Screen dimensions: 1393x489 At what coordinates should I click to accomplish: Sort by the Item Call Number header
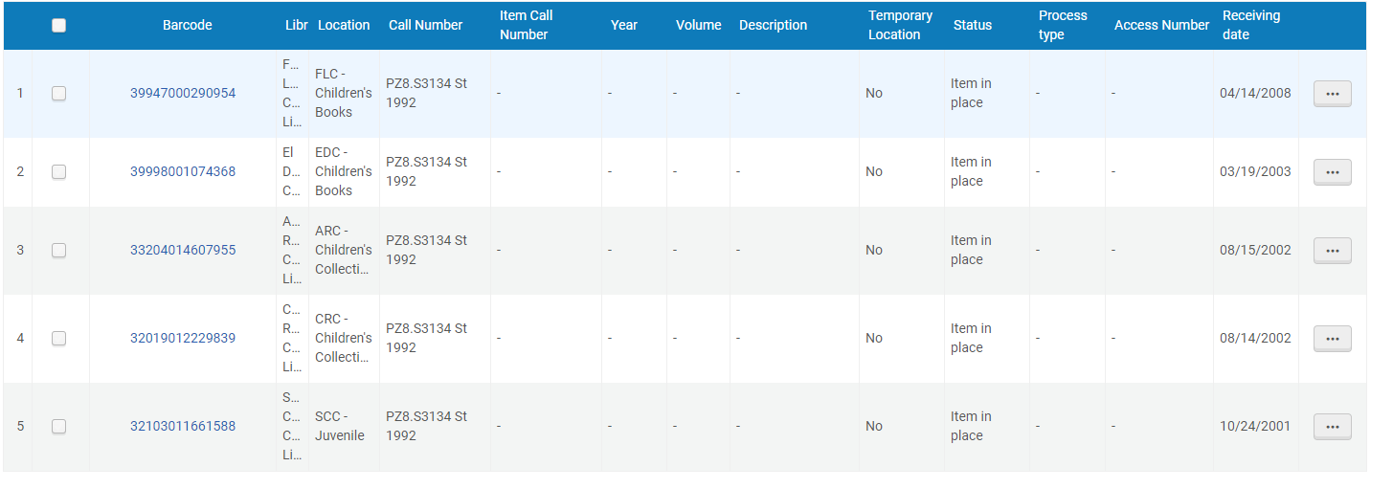(x=527, y=26)
